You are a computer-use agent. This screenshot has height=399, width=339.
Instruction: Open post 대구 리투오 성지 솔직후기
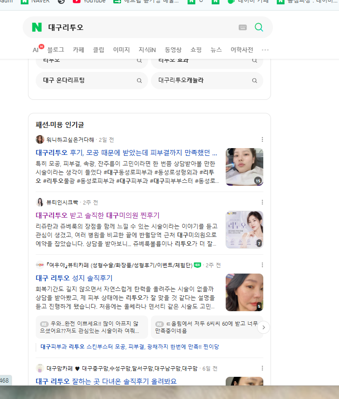74,278
